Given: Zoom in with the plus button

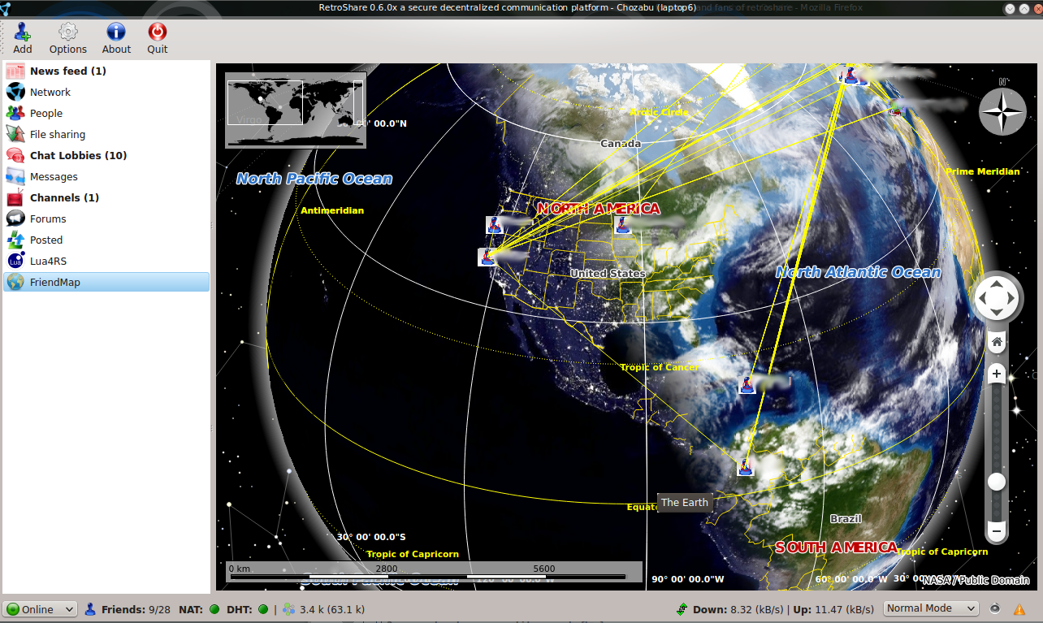Looking at the screenshot, I should coord(996,373).
